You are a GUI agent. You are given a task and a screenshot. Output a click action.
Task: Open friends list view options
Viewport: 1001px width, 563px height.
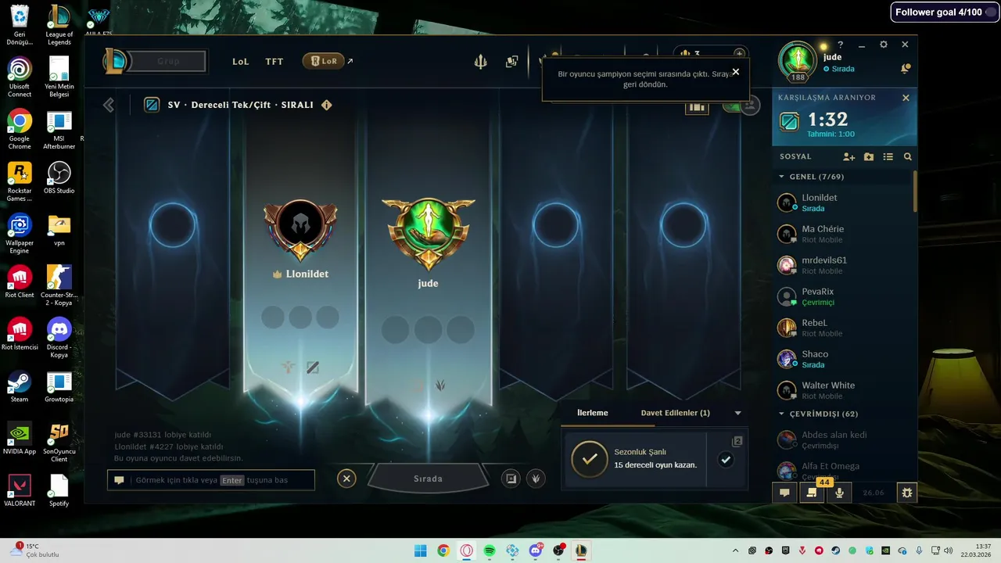tap(888, 156)
